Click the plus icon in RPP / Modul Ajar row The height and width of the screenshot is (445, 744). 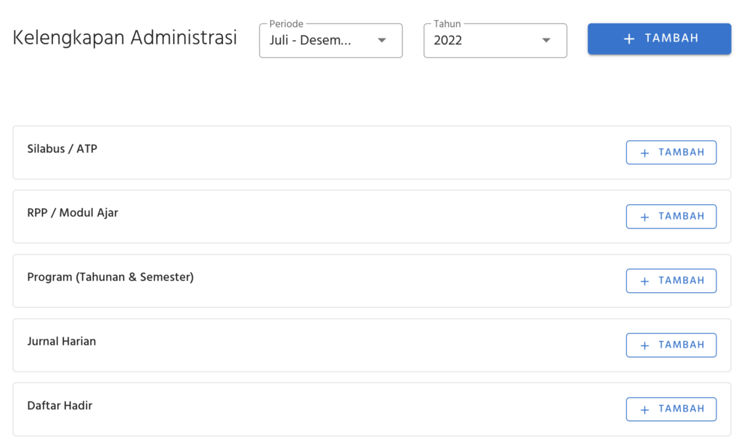644,217
